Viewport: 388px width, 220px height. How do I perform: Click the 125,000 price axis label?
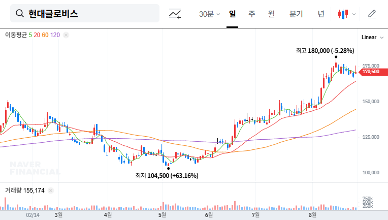pyautogui.click(x=371, y=137)
